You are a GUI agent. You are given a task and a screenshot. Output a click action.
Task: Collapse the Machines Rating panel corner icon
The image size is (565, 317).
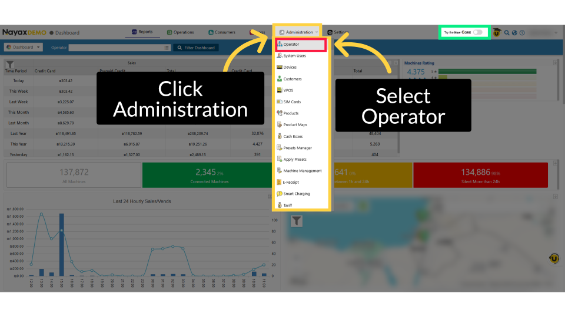point(555,63)
